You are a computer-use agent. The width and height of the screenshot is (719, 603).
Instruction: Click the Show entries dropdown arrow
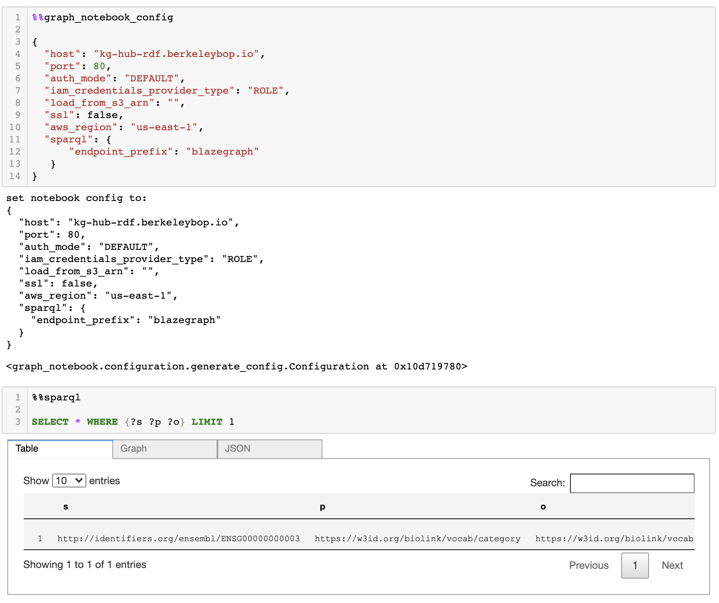80,481
